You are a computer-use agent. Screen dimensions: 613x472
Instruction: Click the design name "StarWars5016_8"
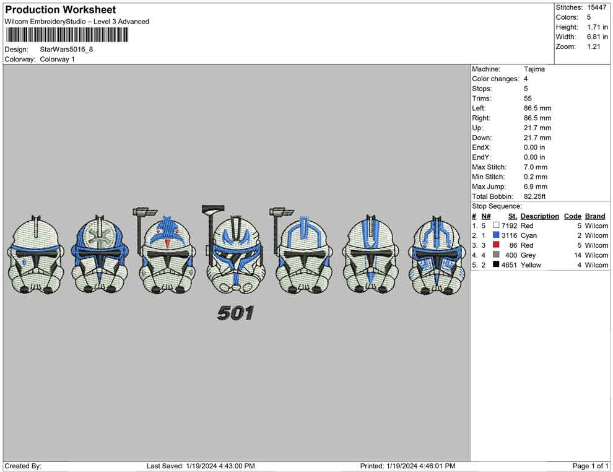[66, 50]
